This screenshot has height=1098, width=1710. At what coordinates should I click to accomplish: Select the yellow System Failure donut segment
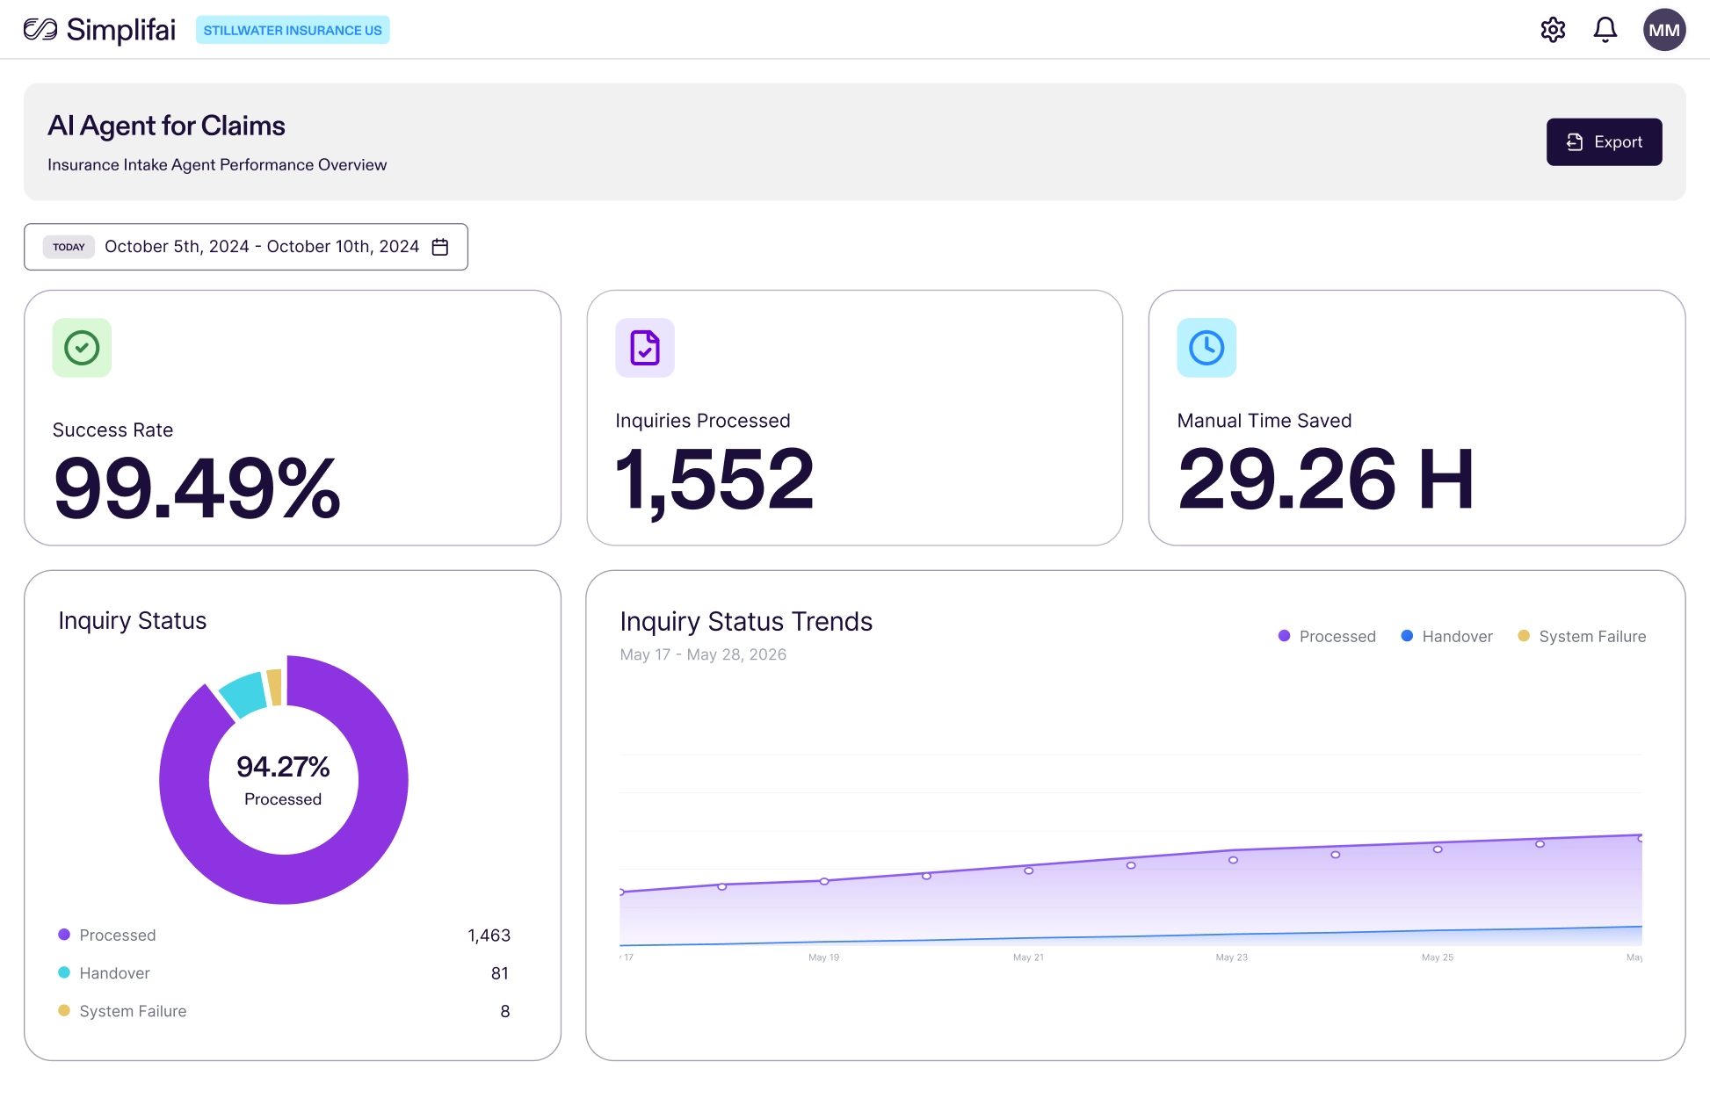point(275,687)
